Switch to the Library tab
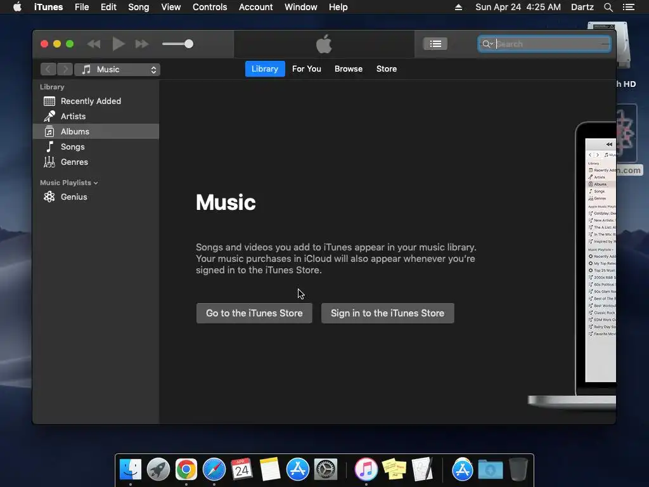Image resolution: width=649 pixels, height=487 pixels. 265,68
